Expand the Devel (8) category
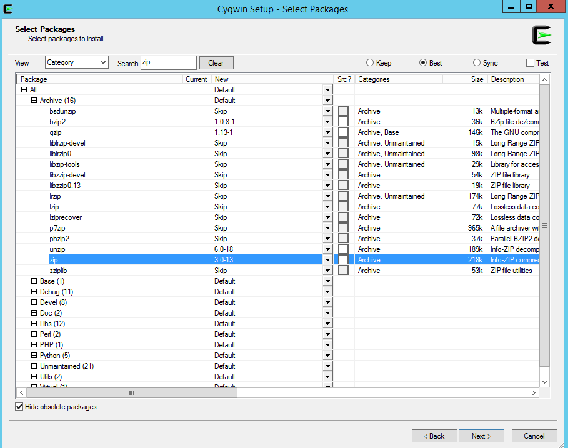The height and width of the screenshot is (448, 568). [x=34, y=302]
